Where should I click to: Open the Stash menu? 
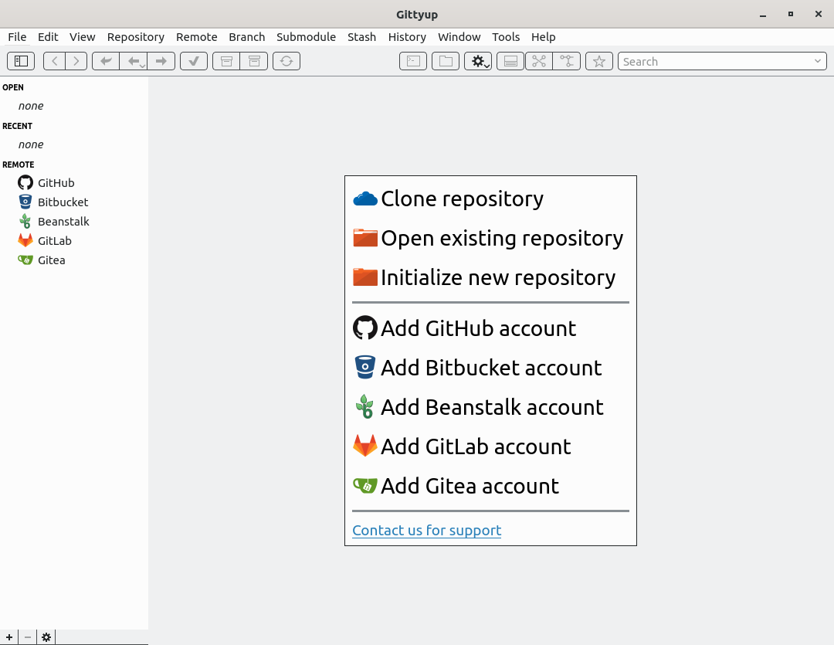pos(361,37)
